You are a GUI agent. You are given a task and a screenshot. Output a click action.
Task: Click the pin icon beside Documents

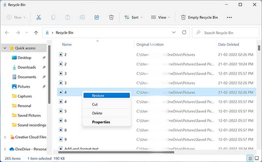44,77
